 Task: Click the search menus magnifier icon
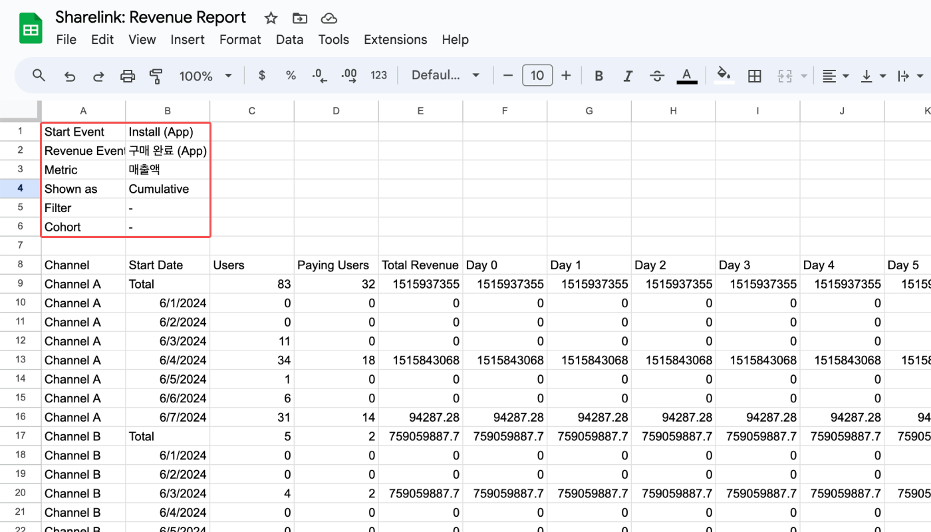coord(39,76)
